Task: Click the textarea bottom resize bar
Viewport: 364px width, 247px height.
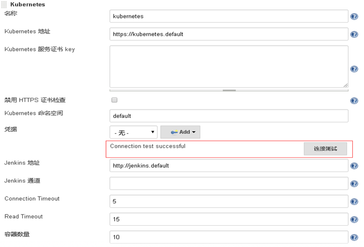Action: click(x=229, y=90)
